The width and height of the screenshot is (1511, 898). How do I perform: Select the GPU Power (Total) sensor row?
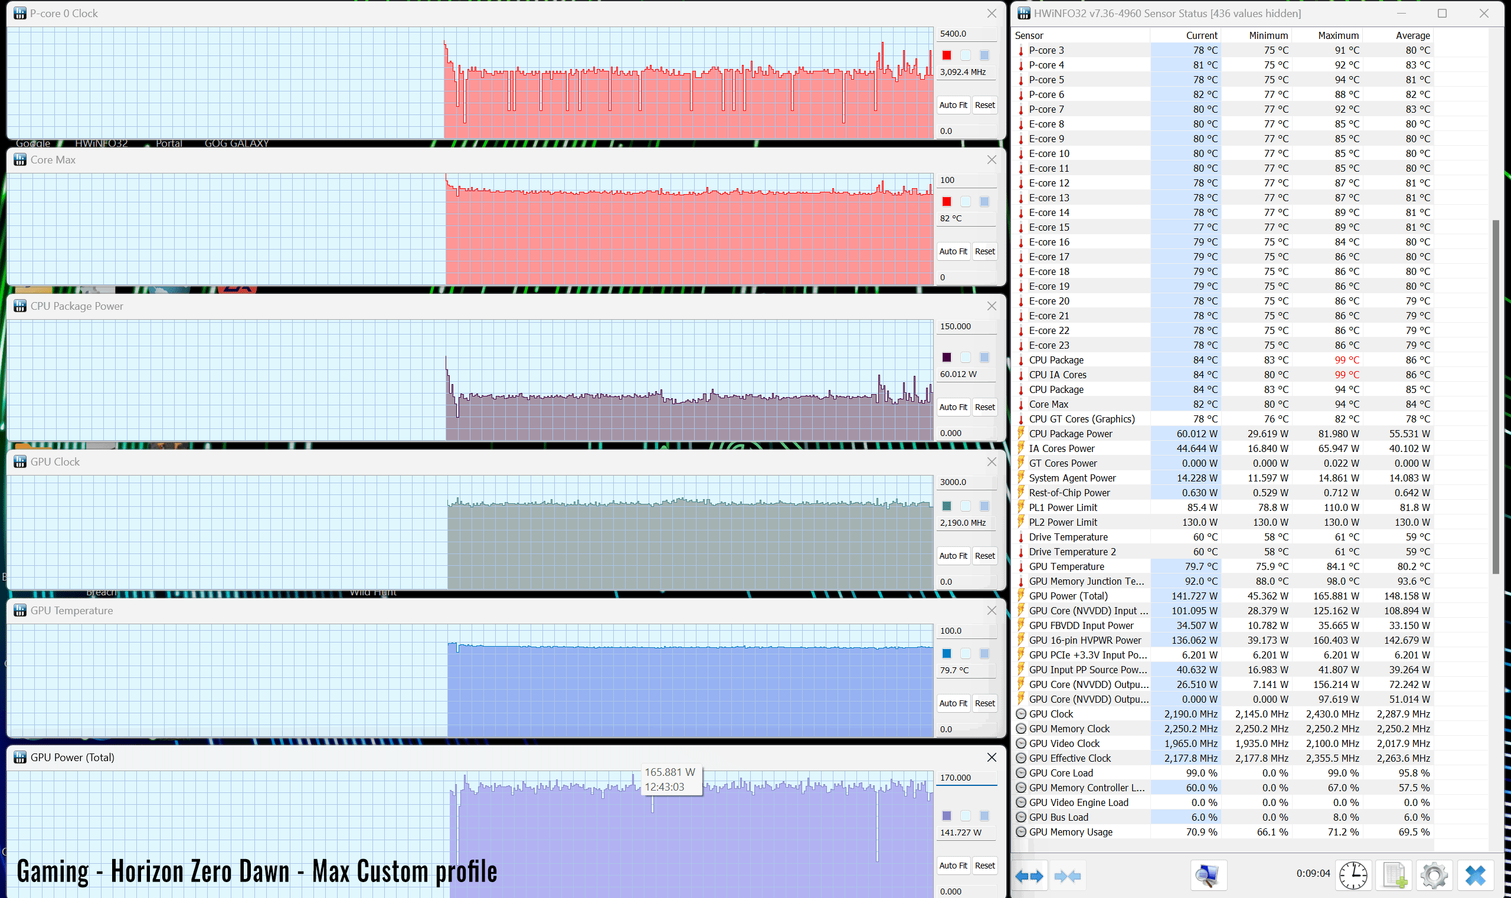1223,596
